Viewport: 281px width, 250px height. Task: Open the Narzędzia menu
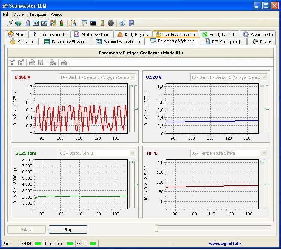[x=37, y=14]
